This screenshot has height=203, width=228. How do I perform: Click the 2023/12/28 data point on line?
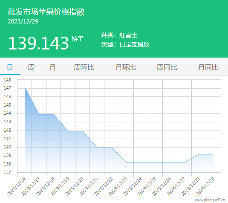coord(199,154)
